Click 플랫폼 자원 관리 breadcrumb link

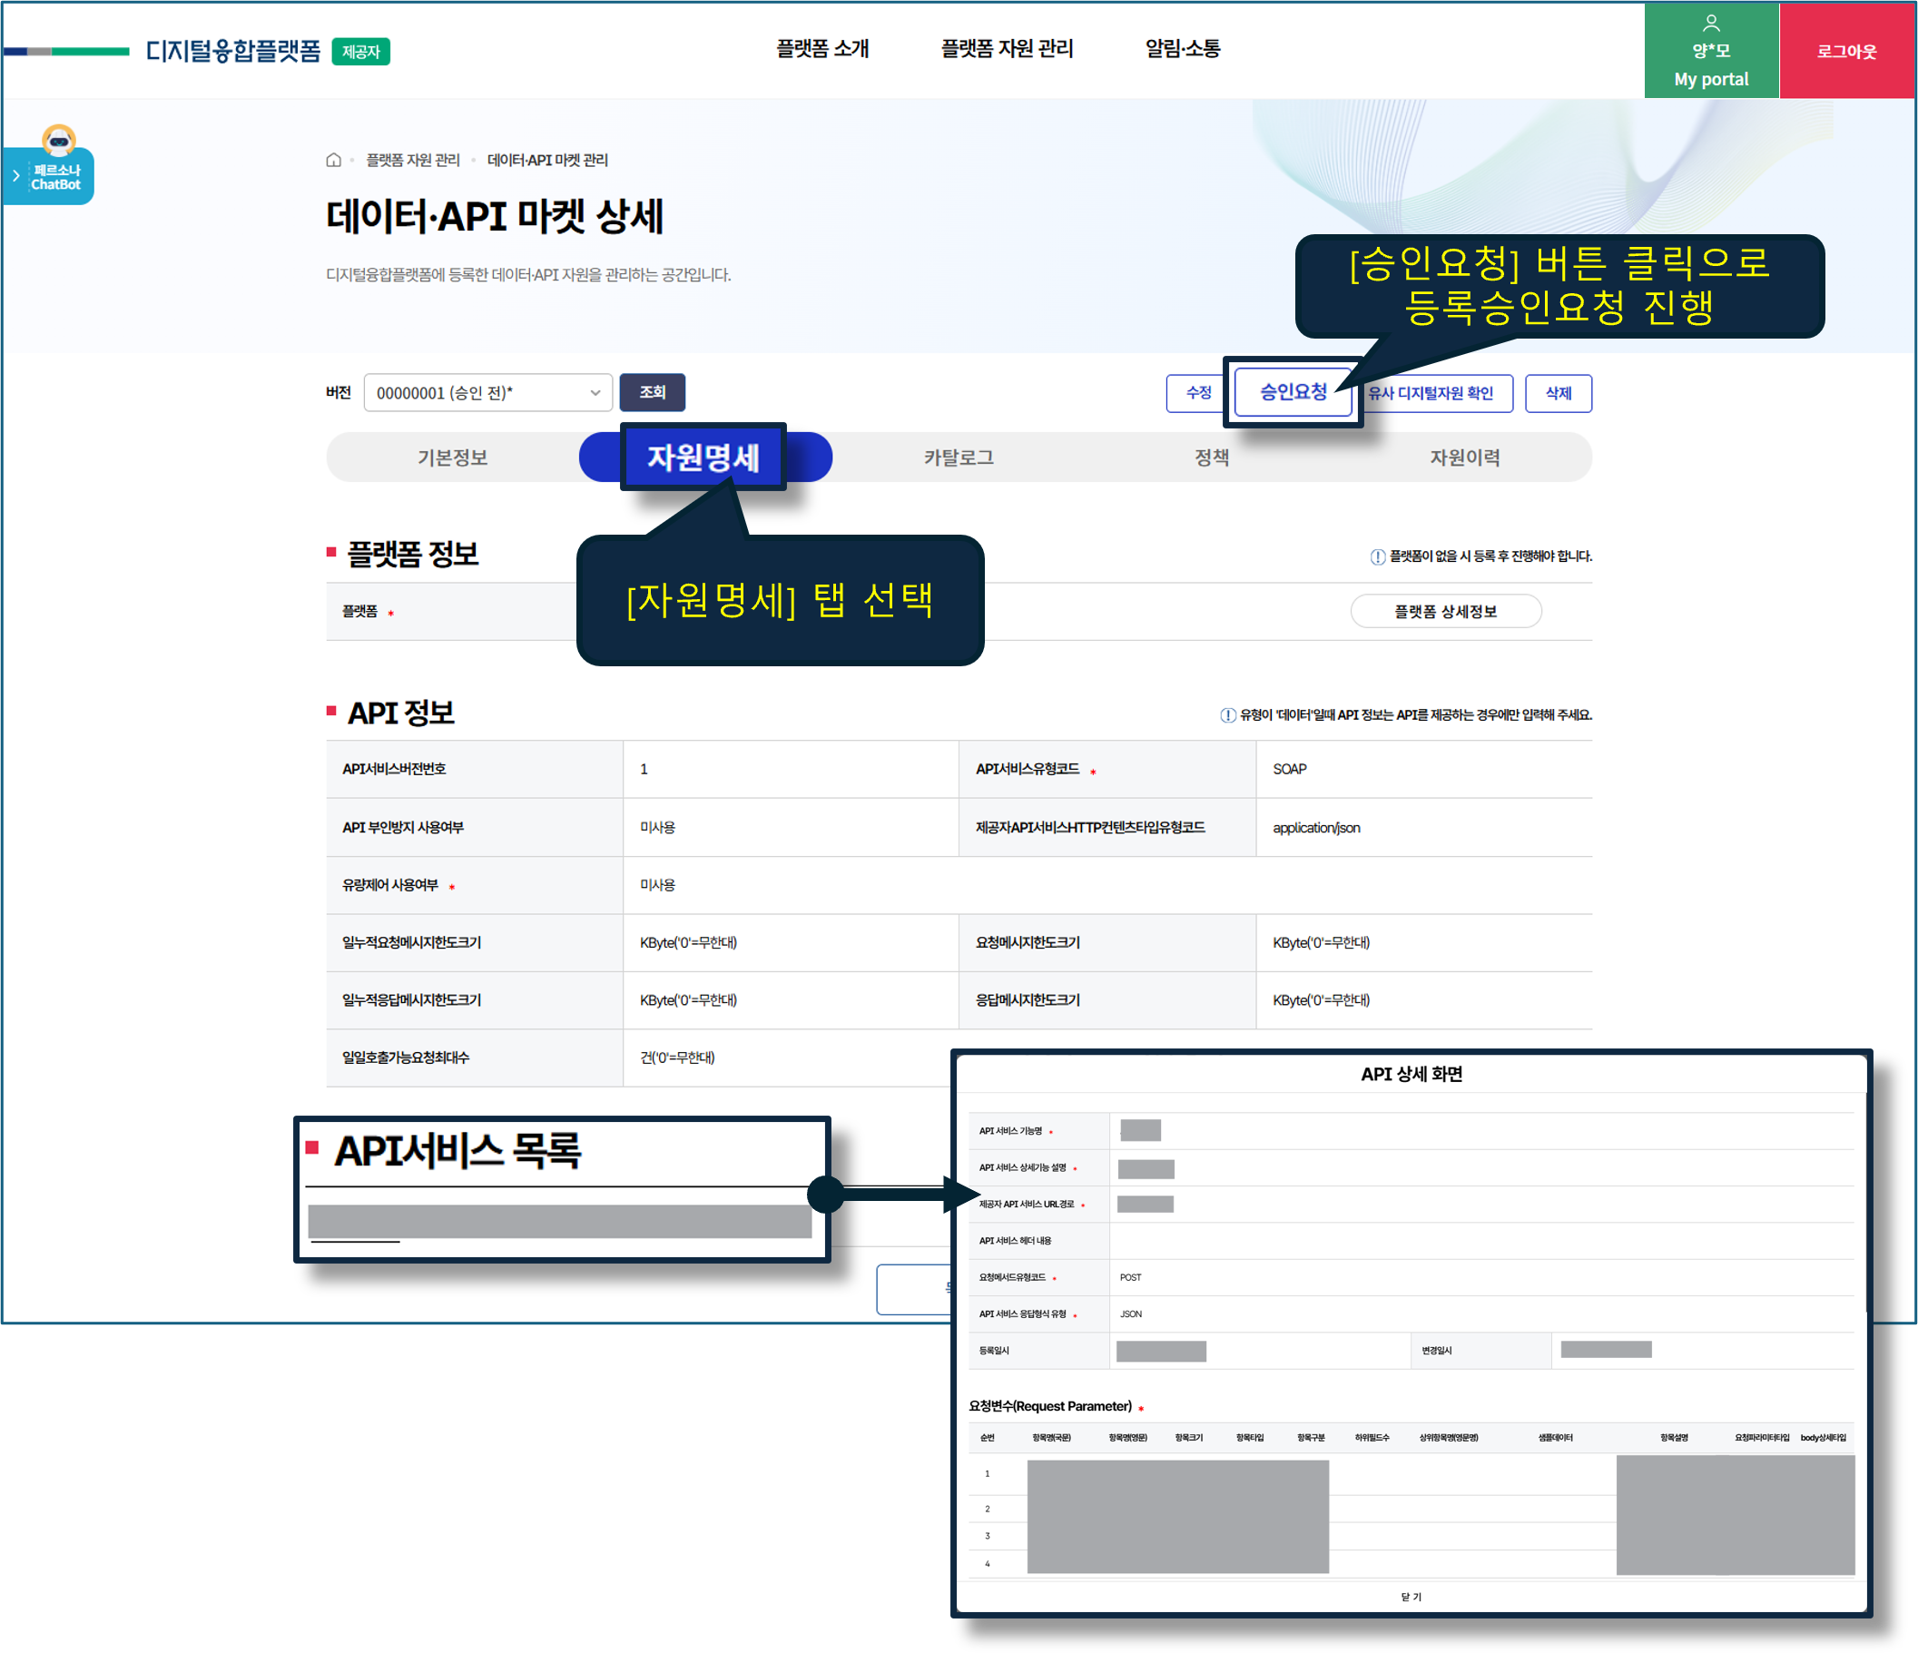(x=413, y=160)
